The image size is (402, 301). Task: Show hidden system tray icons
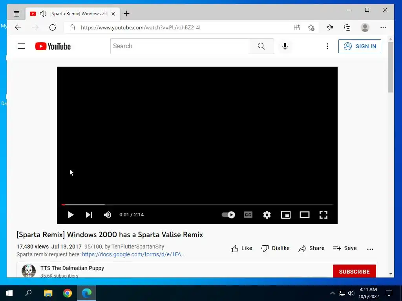click(332, 293)
